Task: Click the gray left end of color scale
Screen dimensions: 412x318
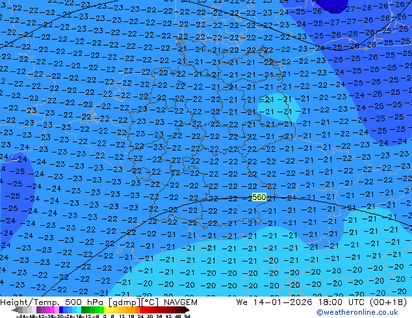Action: [15, 310]
